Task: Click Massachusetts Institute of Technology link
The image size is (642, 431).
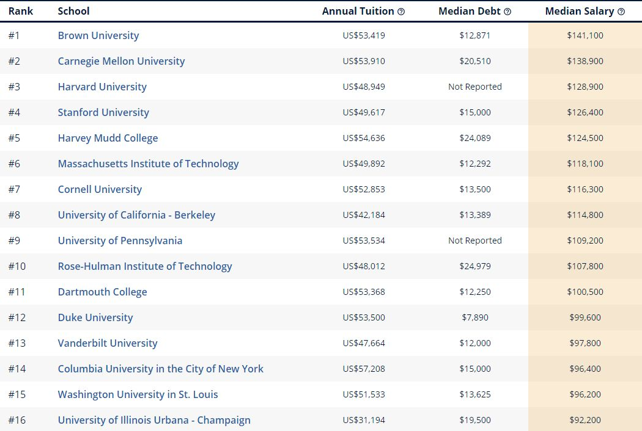Action: pyautogui.click(x=148, y=164)
